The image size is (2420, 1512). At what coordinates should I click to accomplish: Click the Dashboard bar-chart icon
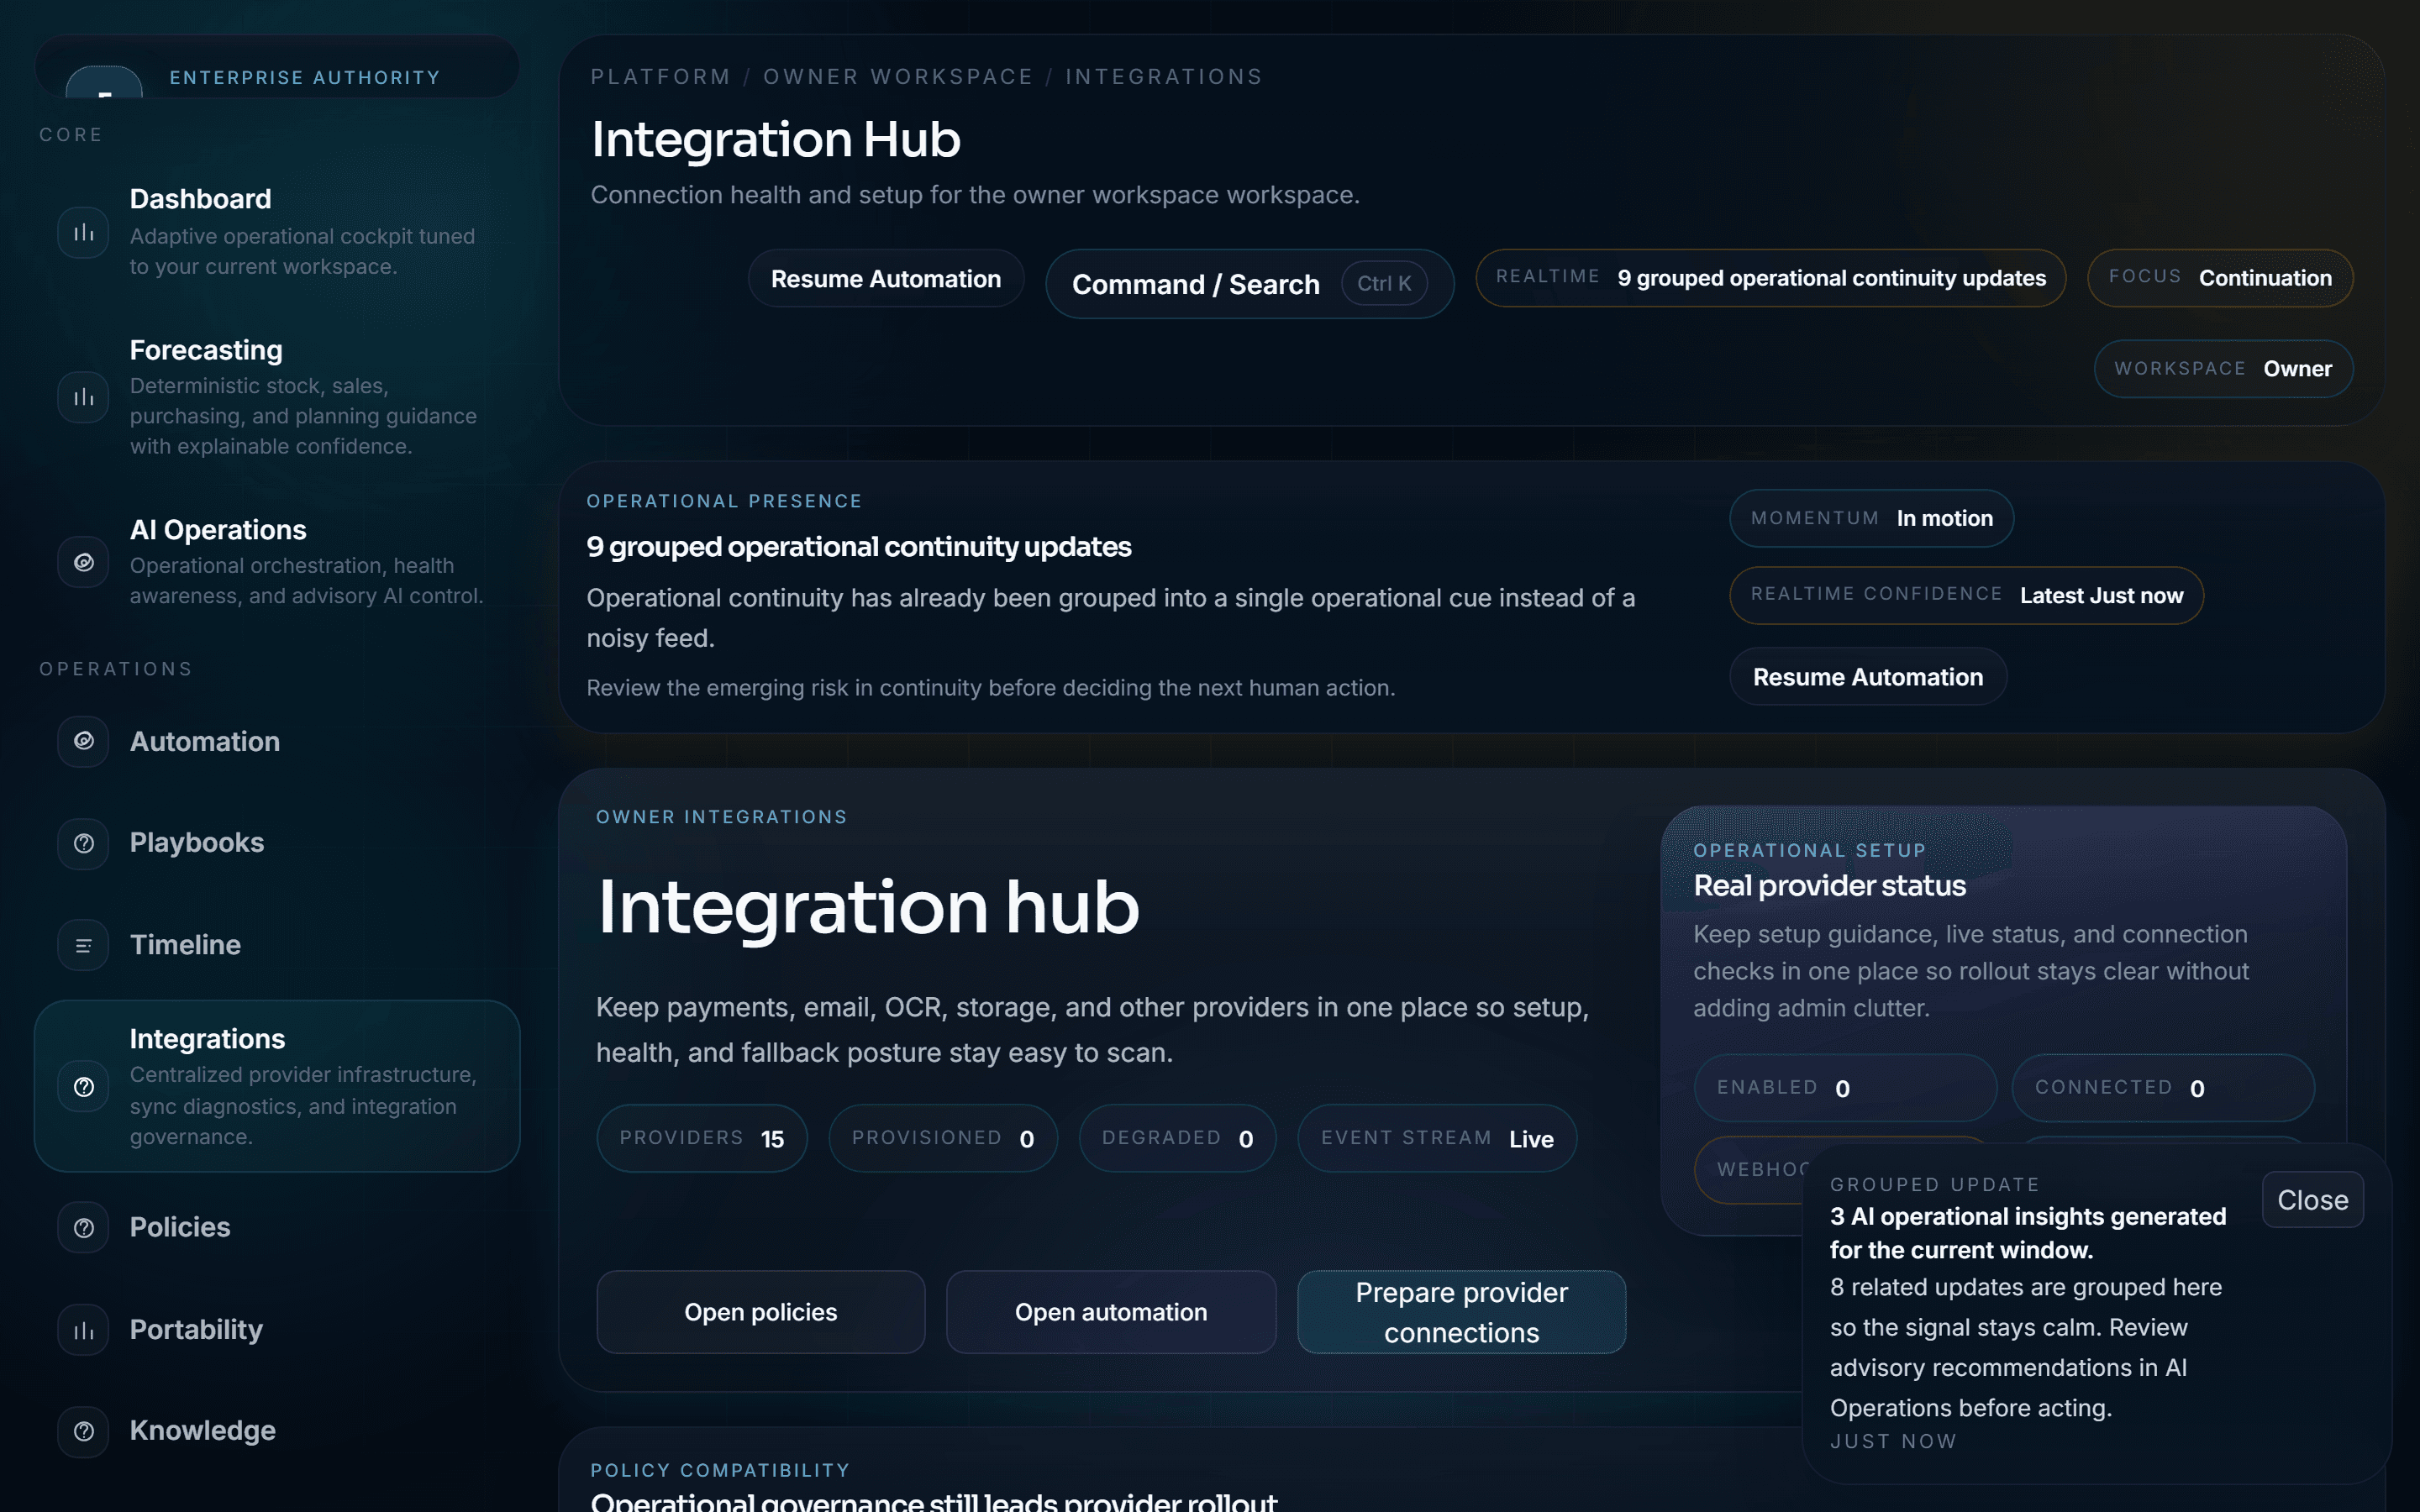(x=84, y=233)
